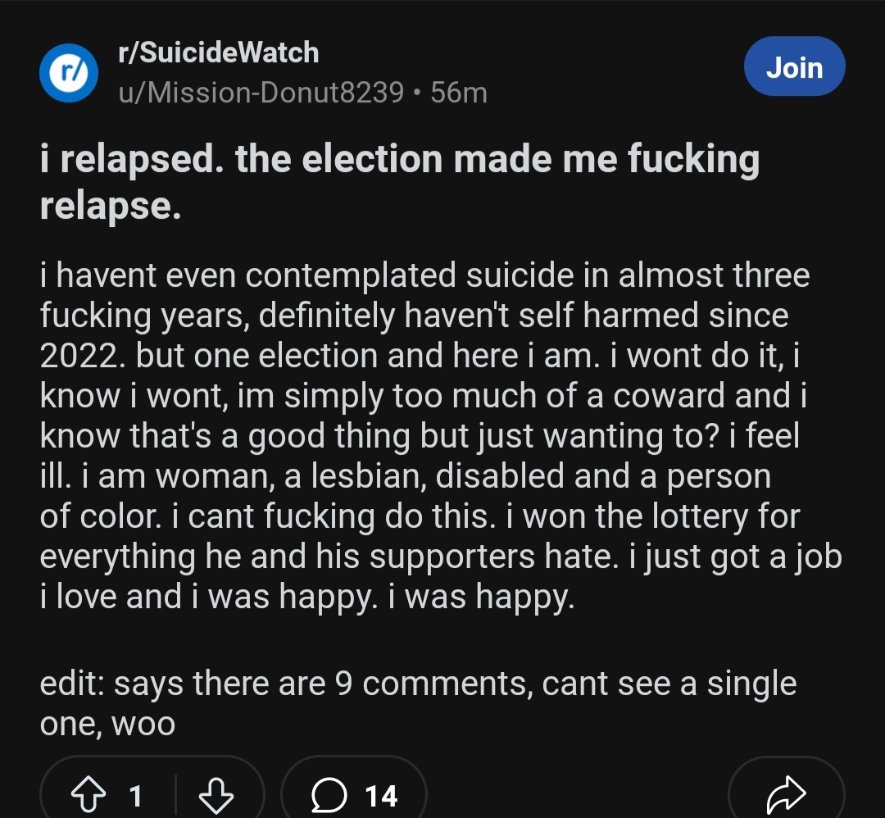Join the r/SuicideWatch community

[793, 67]
